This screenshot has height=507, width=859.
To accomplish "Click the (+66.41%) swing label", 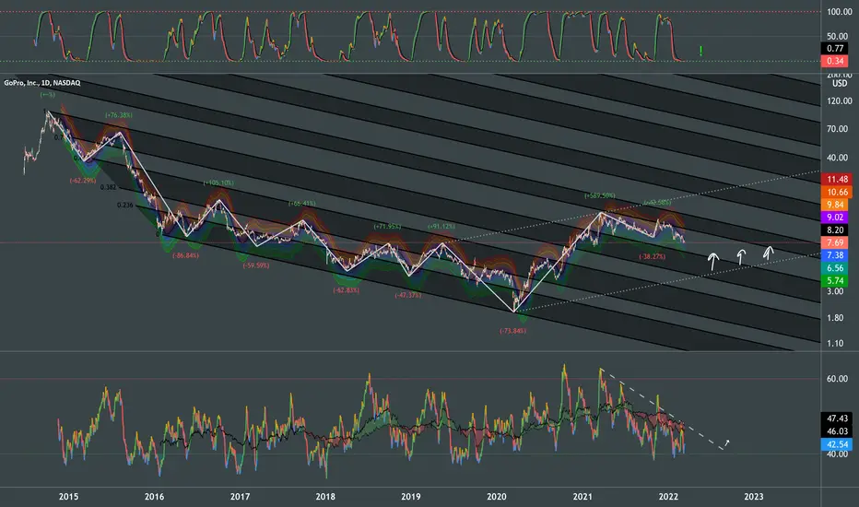I will tap(302, 204).
